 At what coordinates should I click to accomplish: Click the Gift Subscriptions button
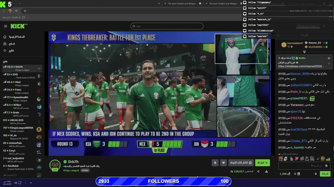pyautogui.click(x=241, y=163)
